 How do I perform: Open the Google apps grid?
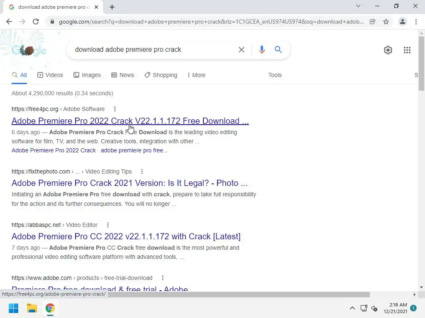[407, 50]
